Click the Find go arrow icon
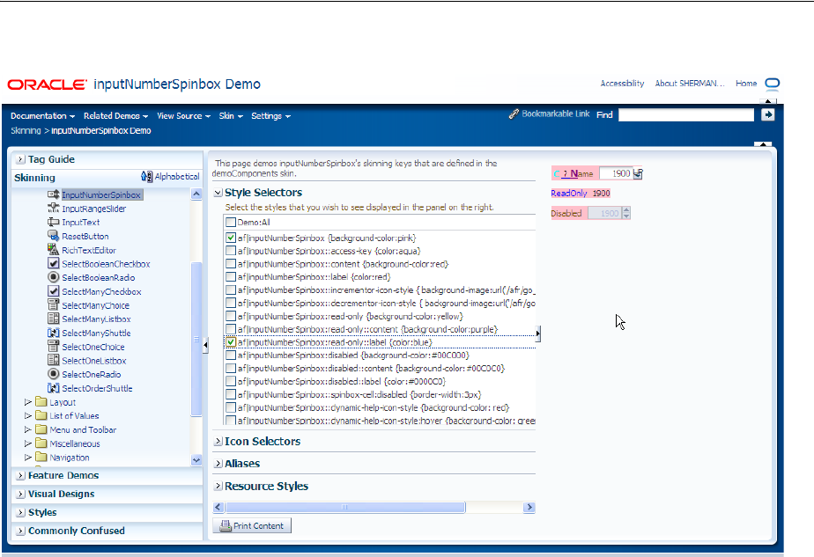This screenshot has width=814, height=557. tap(768, 114)
